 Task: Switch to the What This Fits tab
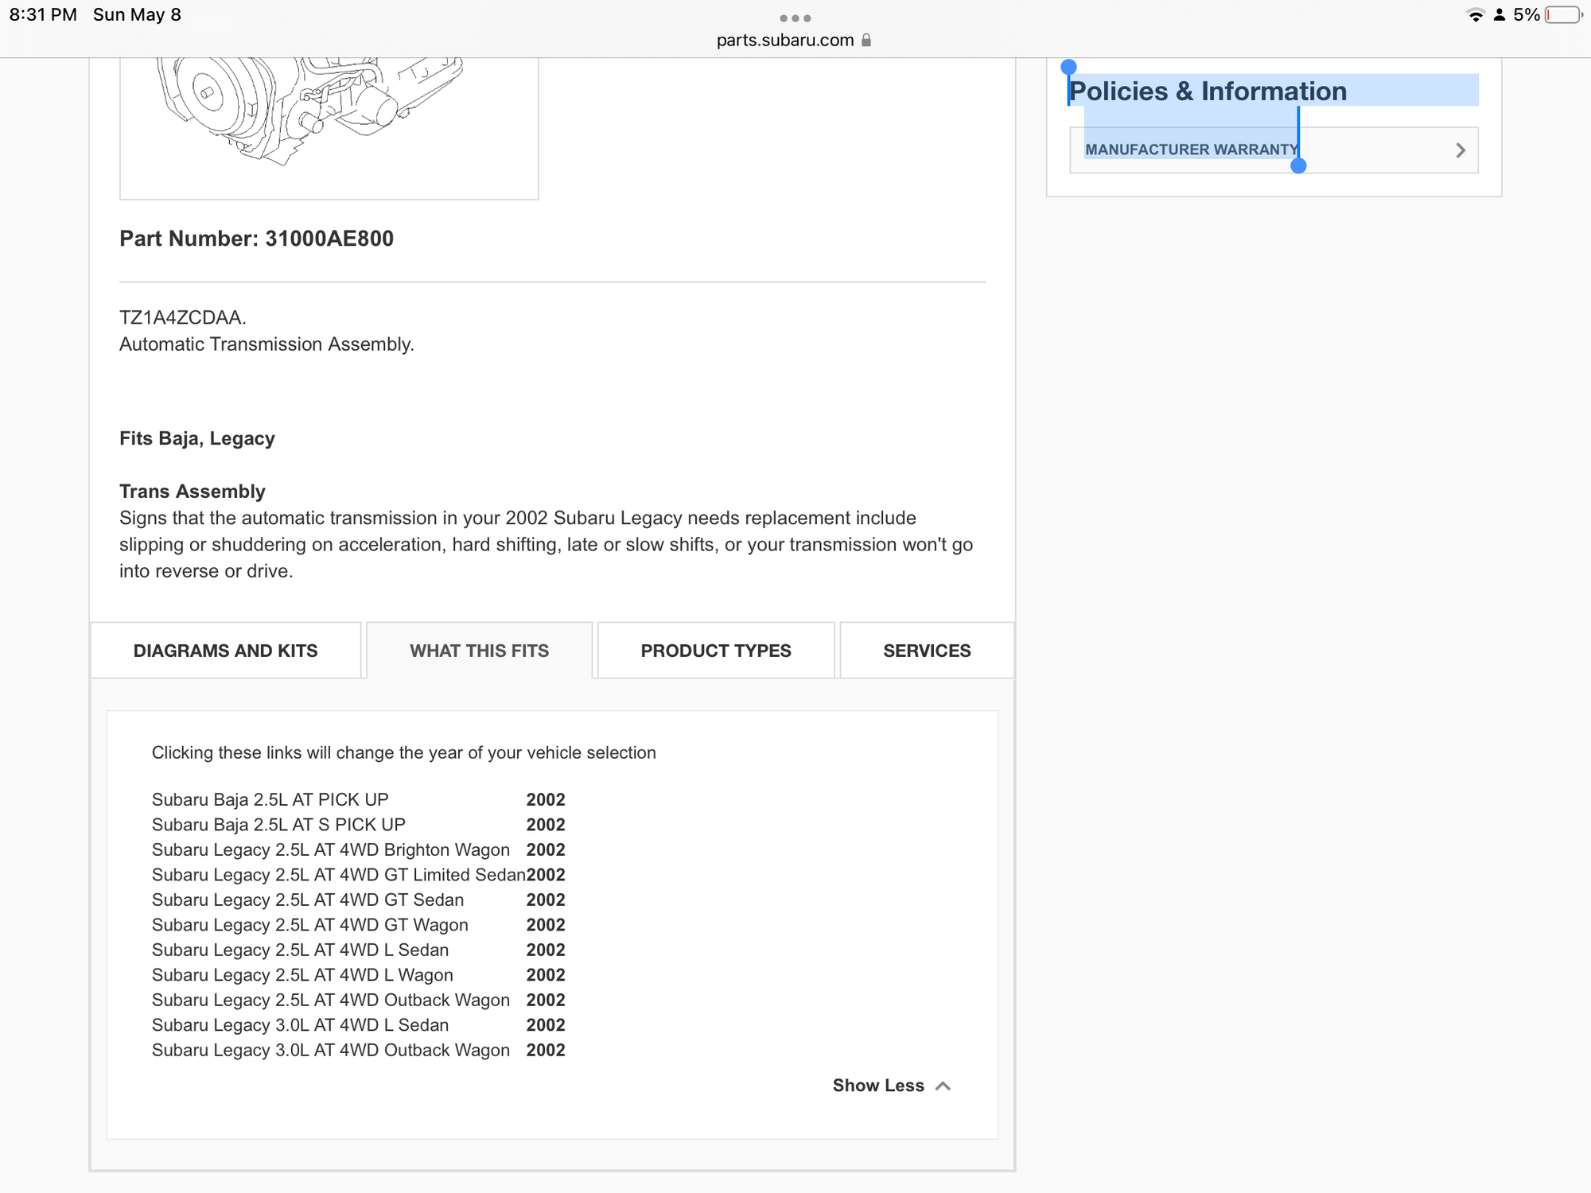pos(479,651)
